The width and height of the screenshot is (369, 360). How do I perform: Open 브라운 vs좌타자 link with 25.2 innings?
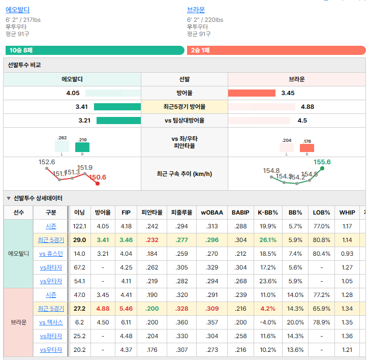click(51, 336)
